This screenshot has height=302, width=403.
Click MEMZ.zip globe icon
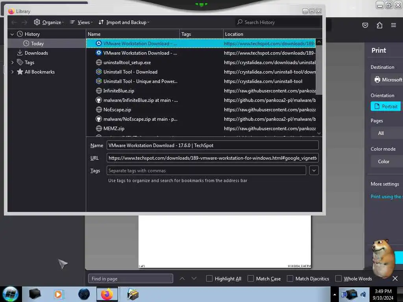99,129
